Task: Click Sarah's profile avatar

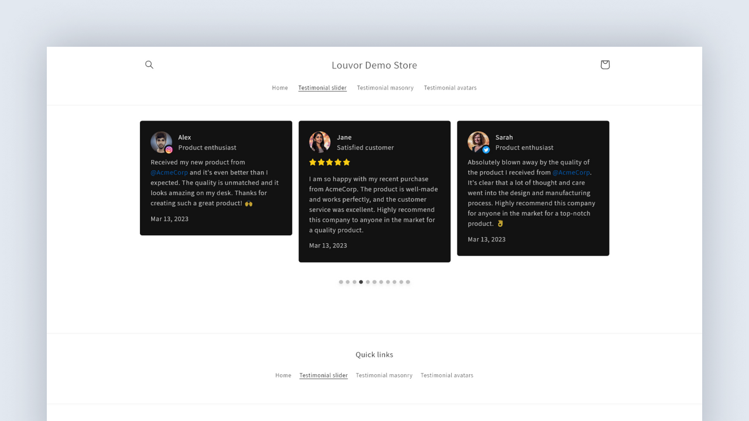Action: 478,142
